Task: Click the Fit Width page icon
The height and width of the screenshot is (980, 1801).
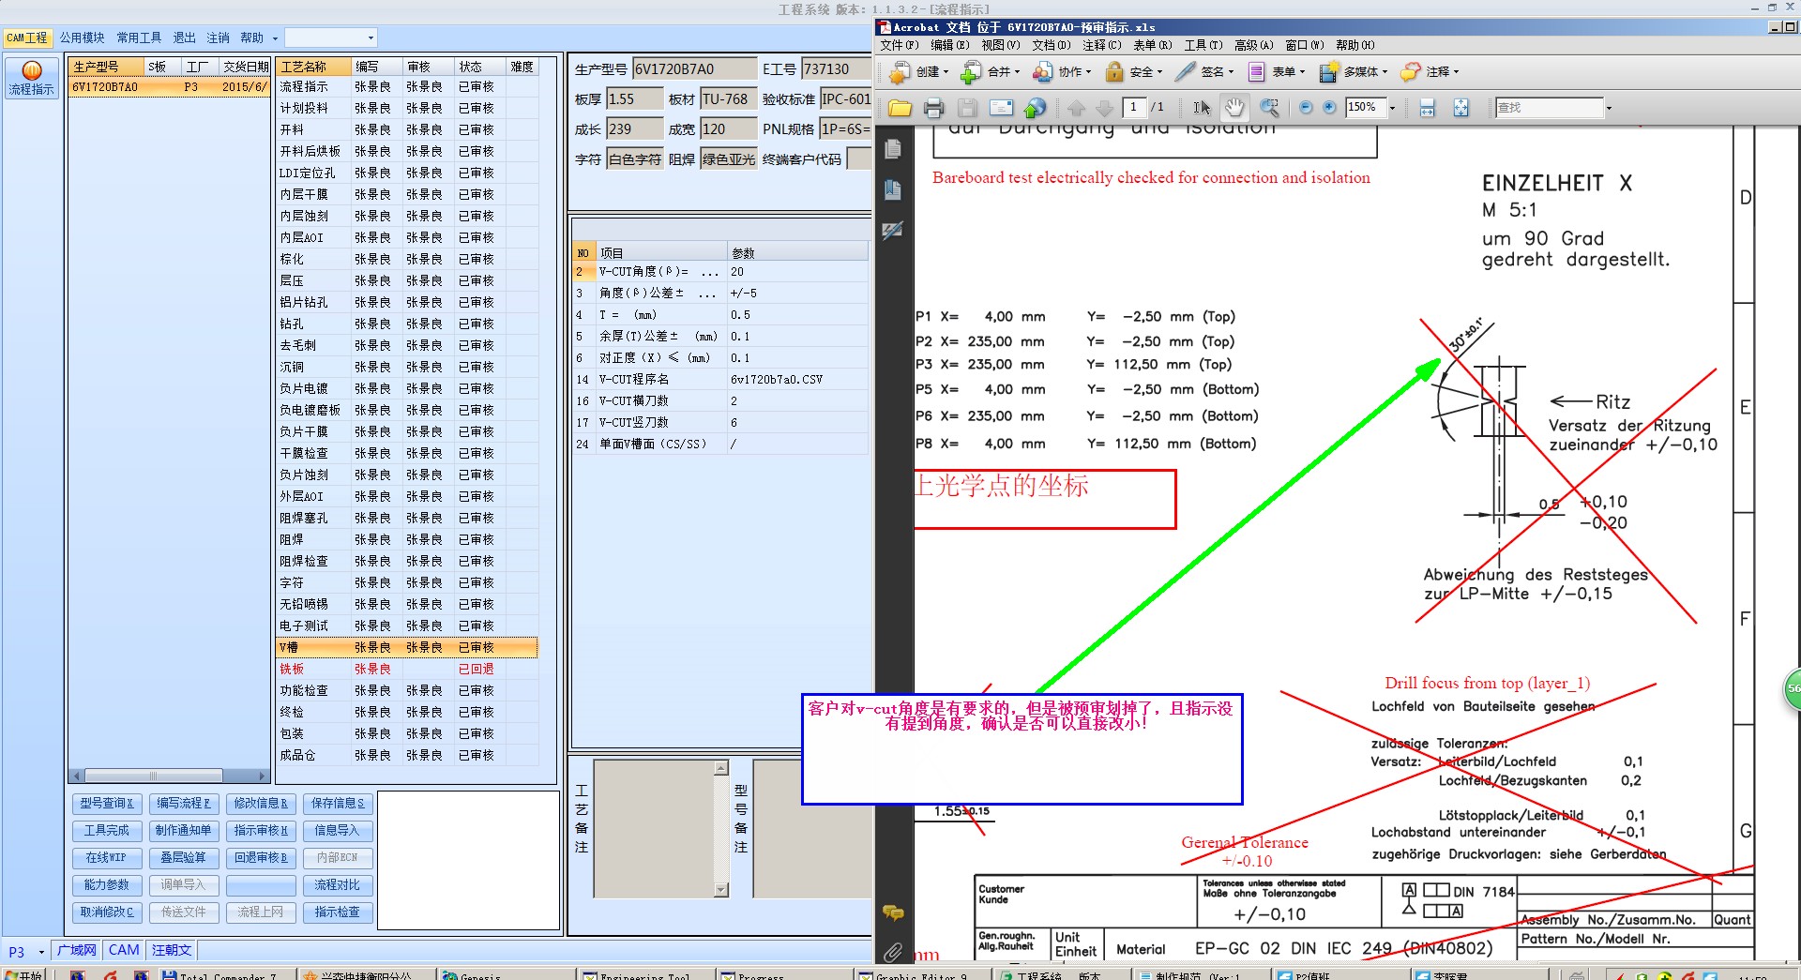Action: (x=1427, y=108)
